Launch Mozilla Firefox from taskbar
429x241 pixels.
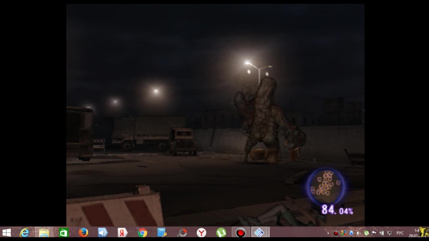point(83,233)
